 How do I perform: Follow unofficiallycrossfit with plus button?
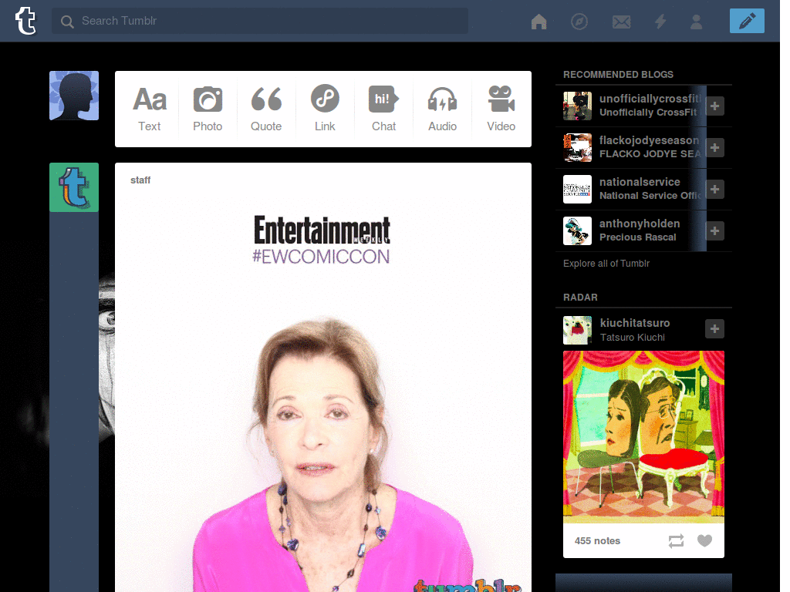pyautogui.click(x=714, y=106)
